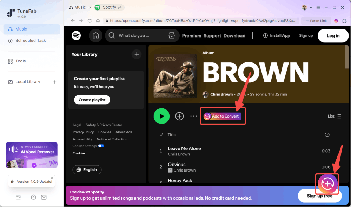The image size is (351, 207).
Task: Click the duration clock column header
Action: click(x=327, y=135)
